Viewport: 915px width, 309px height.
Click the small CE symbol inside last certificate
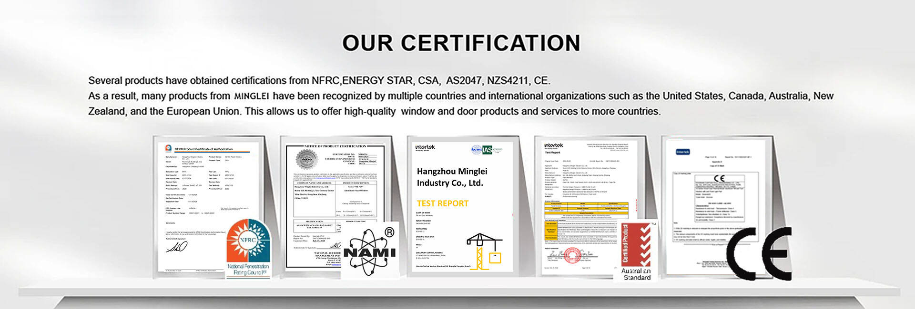tap(719, 178)
